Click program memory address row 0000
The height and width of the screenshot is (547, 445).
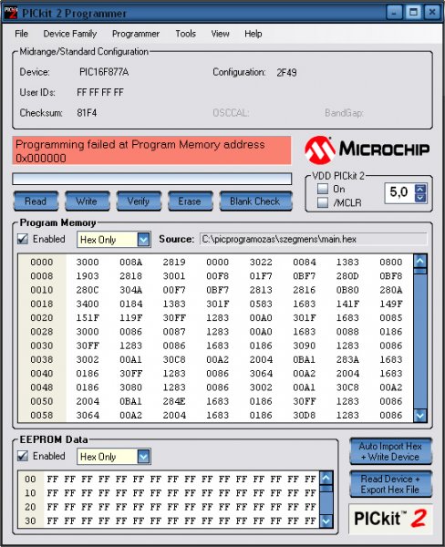[42, 262]
